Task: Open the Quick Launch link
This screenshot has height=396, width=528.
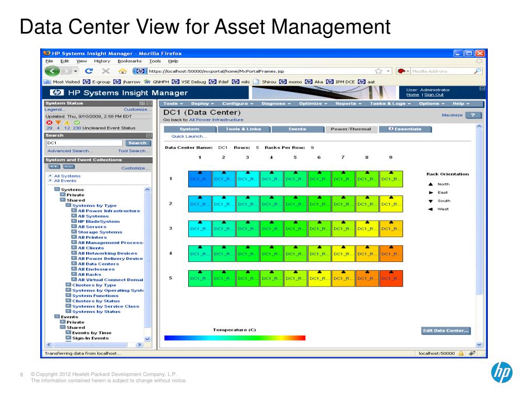Action: (189, 136)
